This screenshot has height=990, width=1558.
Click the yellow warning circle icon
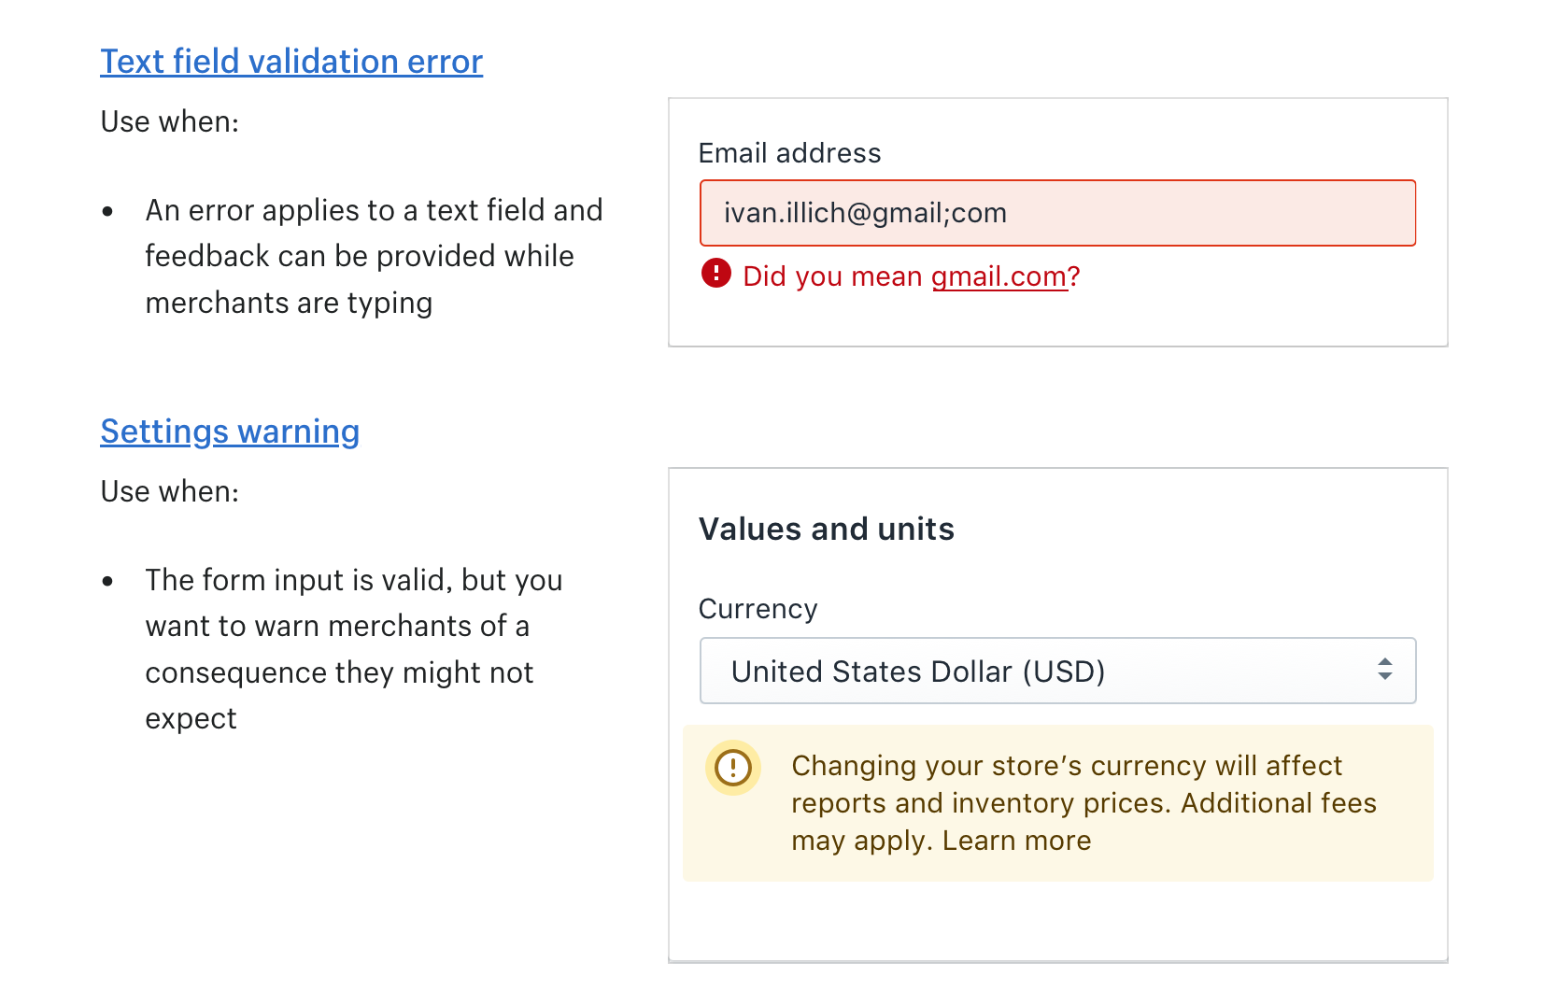coord(733,768)
